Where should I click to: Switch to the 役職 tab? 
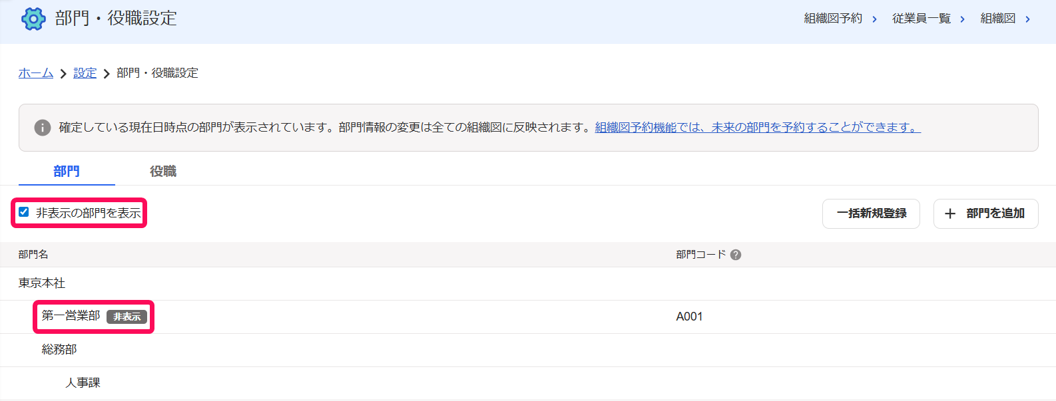pyautogui.click(x=163, y=172)
